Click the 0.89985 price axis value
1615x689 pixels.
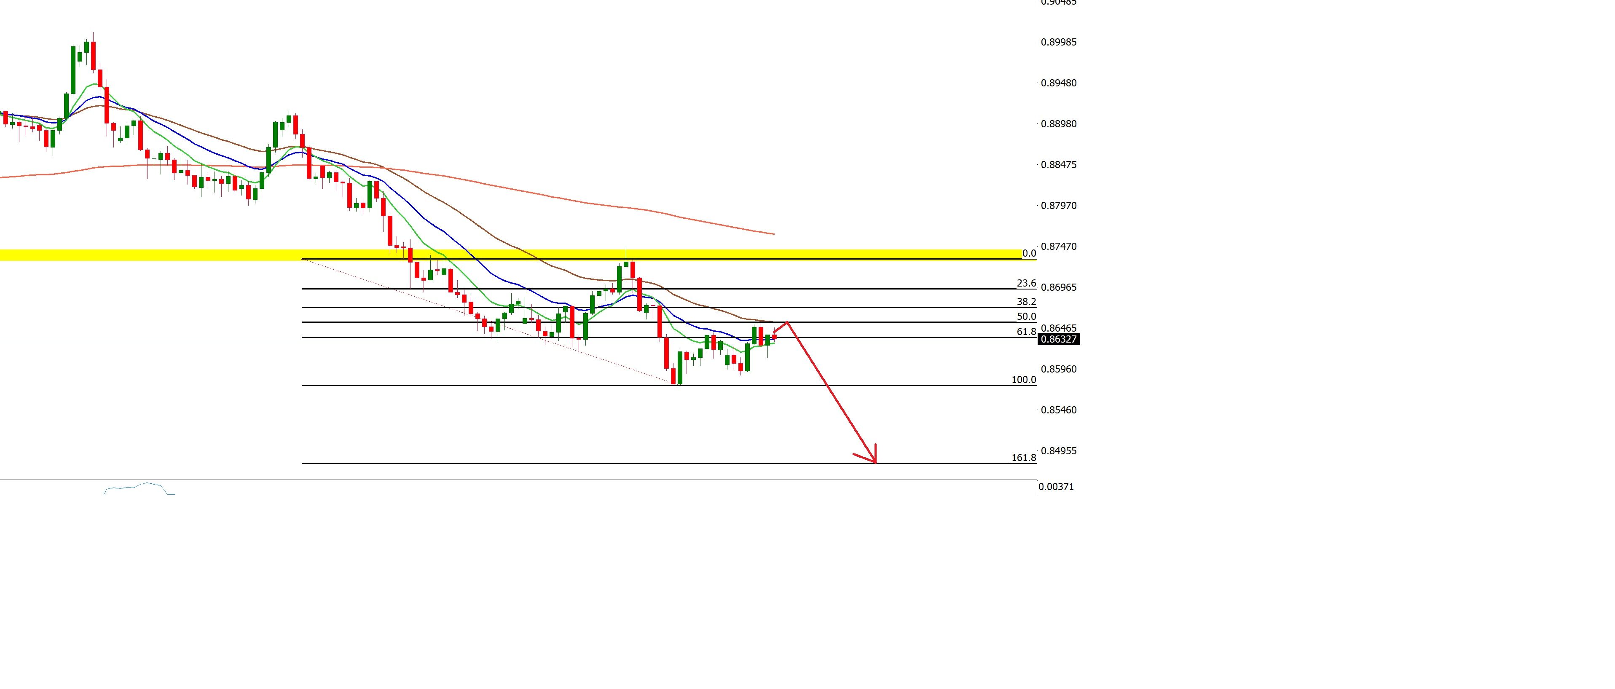pos(1059,42)
